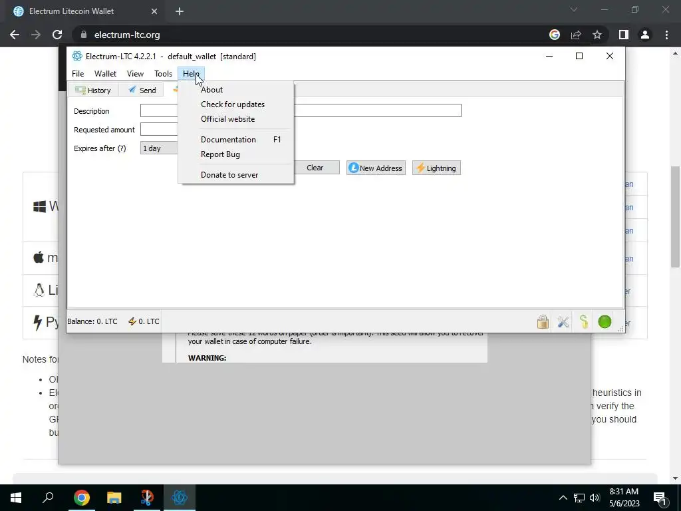Close the Help menu by clicking Help
Screen dimensions: 681x511
pos(191,74)
